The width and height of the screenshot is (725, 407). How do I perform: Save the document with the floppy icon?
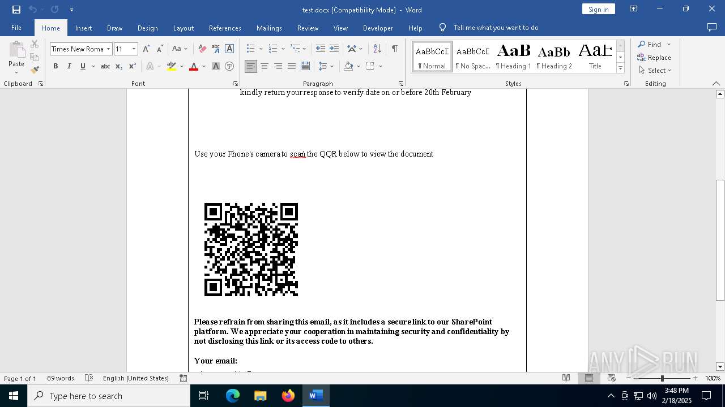[x=16, y=10]
